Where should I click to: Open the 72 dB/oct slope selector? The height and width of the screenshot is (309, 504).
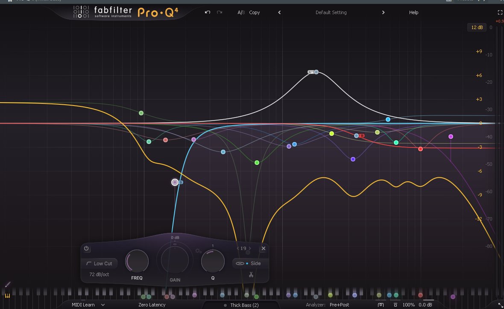99,274
